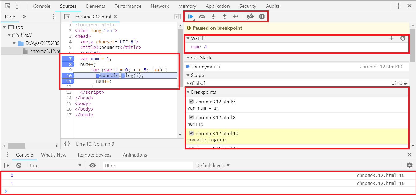
Task: Open the chrome3.12.html:10 link for log 0
Action: [380, 175]
